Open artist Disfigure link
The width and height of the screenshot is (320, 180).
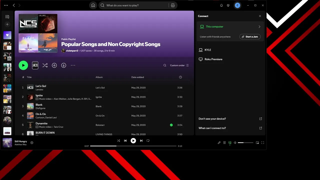(40, 108)
